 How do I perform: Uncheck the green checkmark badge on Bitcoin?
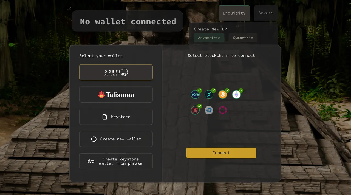227,90
